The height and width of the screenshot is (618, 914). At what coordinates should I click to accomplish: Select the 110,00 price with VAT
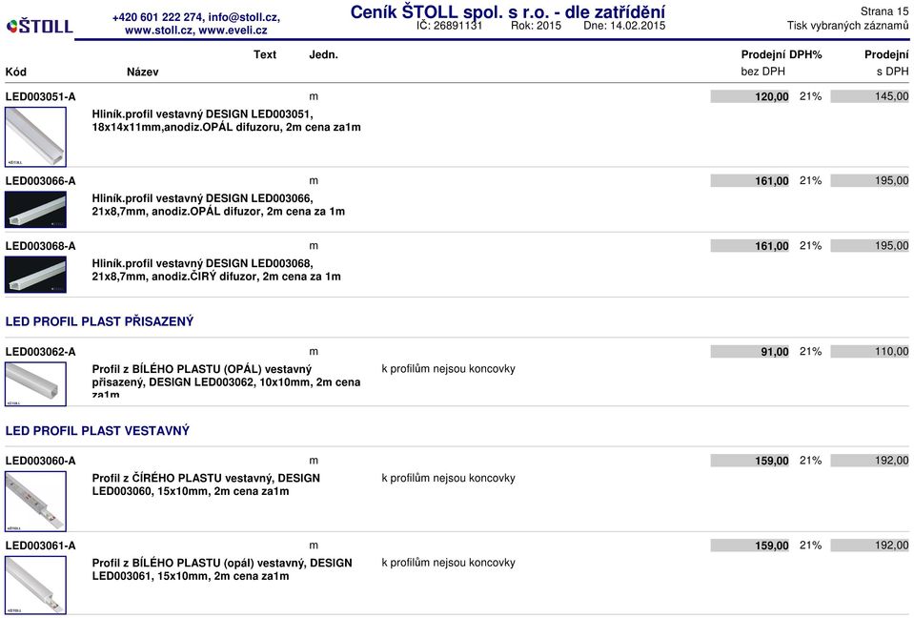(870, 352)
